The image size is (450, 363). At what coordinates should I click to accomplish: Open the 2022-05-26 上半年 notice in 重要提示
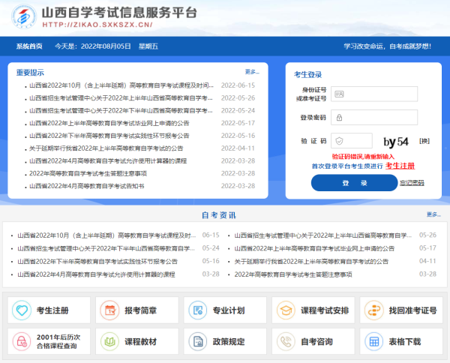point(121,97)
